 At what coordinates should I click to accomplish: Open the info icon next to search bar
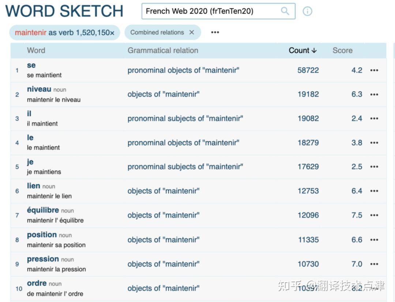tap(307, 11)
